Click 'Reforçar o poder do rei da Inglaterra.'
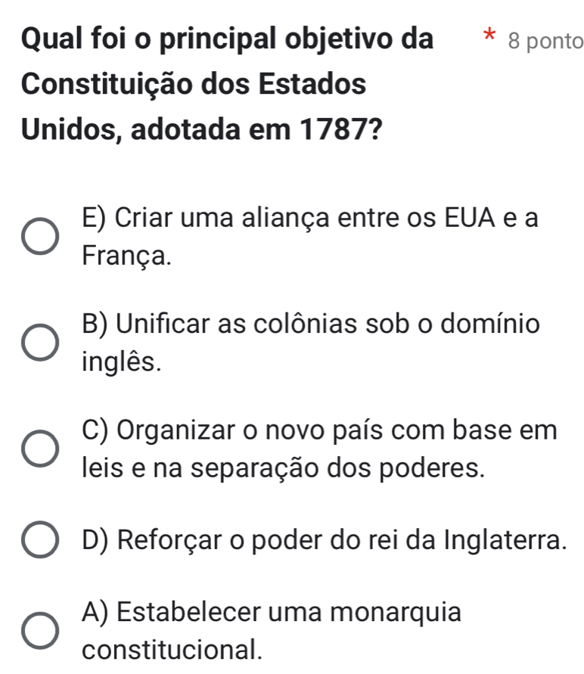The height and width of the screenshot is (674, 584). [325, 541]
